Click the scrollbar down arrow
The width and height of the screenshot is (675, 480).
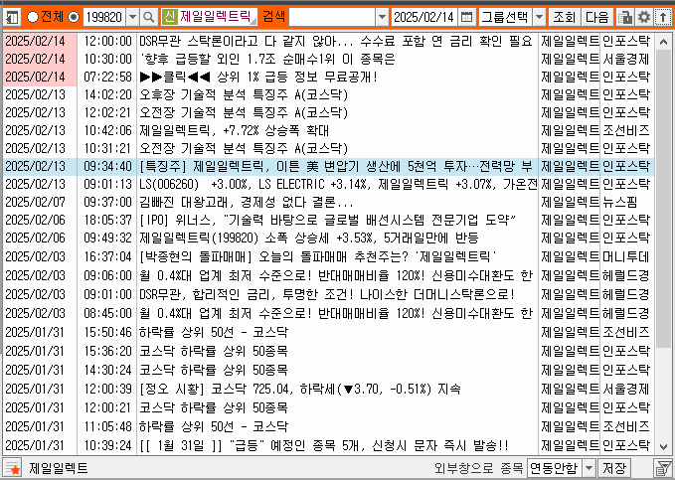click(663, 447)
